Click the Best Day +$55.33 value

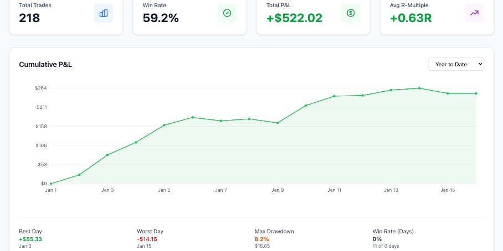[30, 239]
